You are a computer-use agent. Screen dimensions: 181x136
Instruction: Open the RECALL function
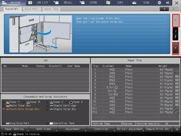(65, 2)
